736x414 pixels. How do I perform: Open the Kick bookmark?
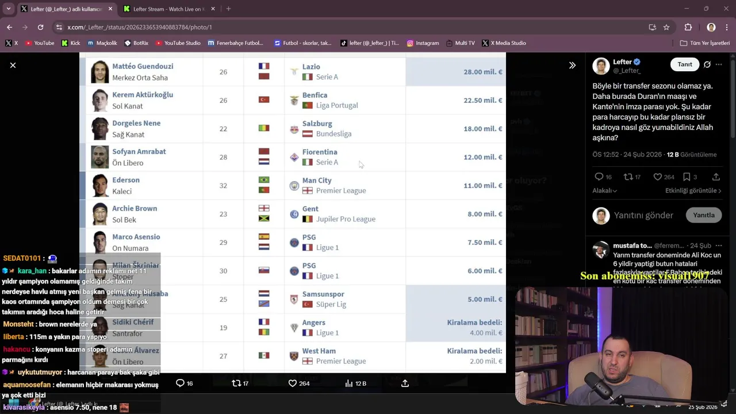pyautogui.click(x=70, y=43)
